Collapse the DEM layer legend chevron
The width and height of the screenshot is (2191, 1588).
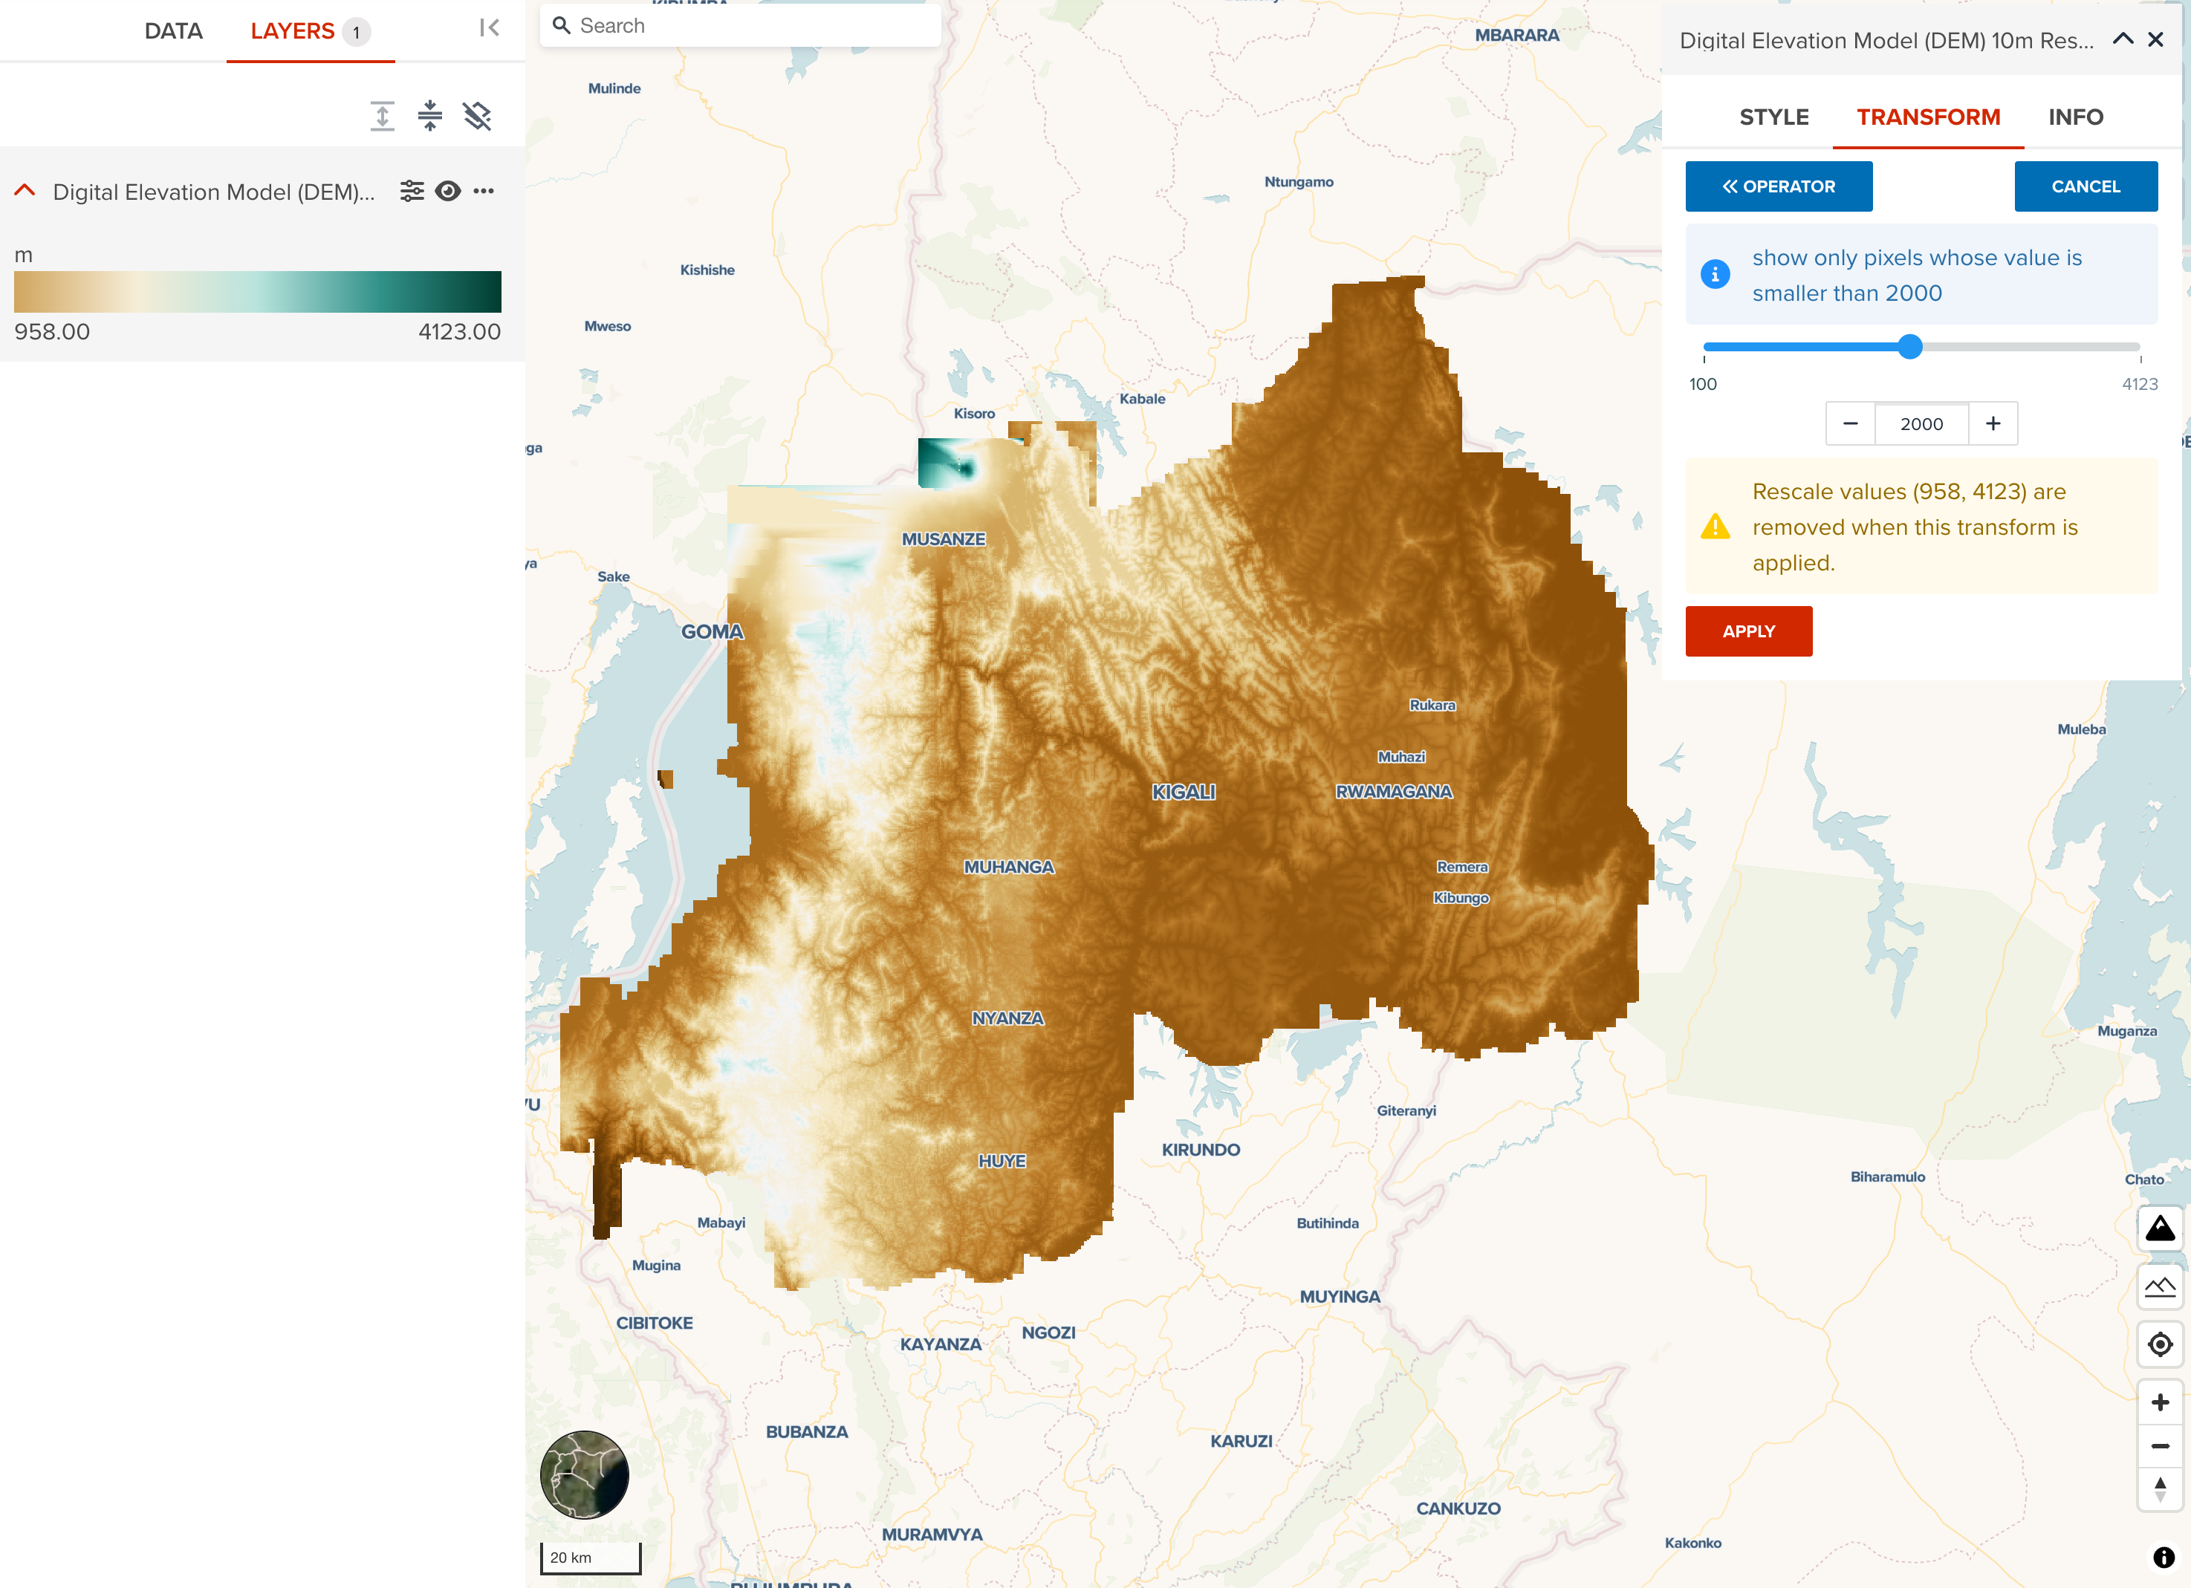25,191
